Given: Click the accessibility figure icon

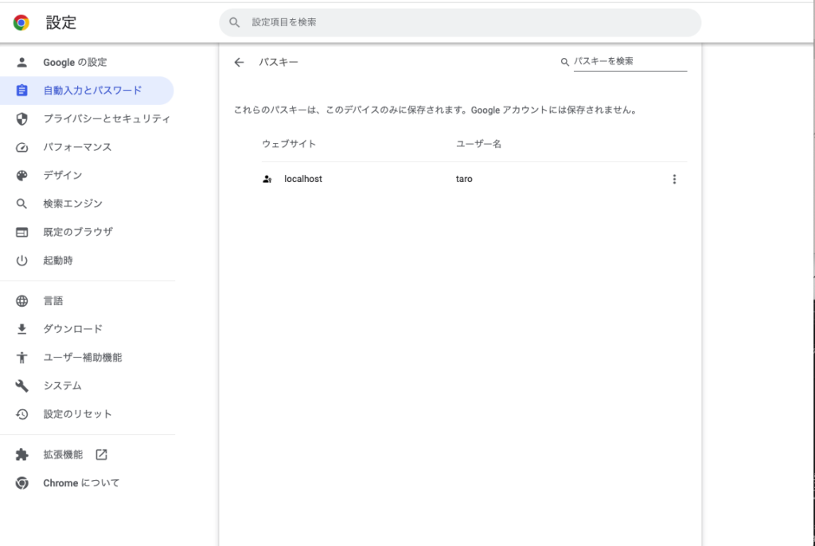Looking at the screenshot, I should tap(21, 358).
